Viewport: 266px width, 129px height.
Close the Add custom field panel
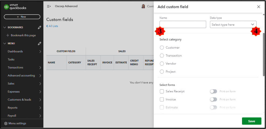(258, 7)
